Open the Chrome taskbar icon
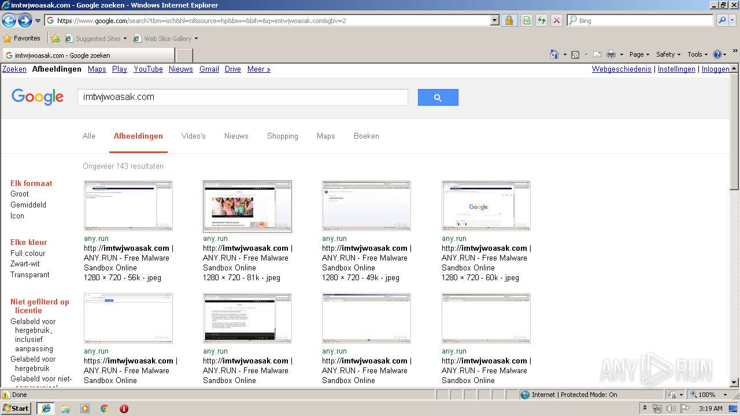This screenshot has height=416, width=740. coord(105,408)
